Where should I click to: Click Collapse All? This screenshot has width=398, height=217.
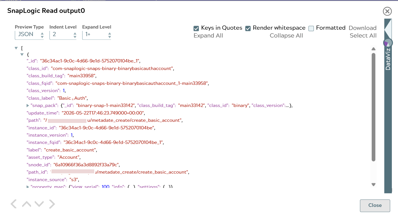click(286, 36)
